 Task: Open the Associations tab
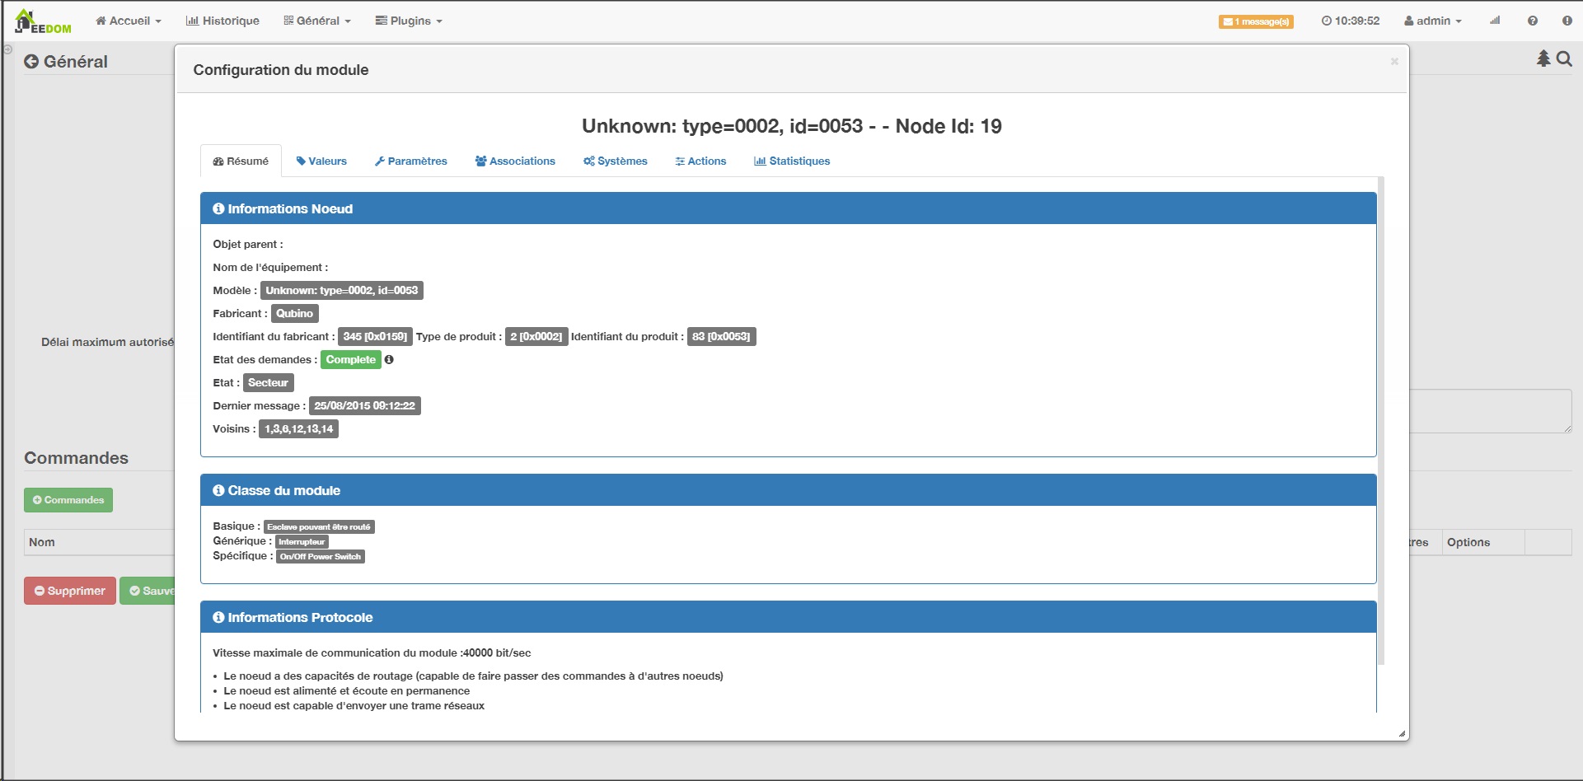(x=515, y=161)
